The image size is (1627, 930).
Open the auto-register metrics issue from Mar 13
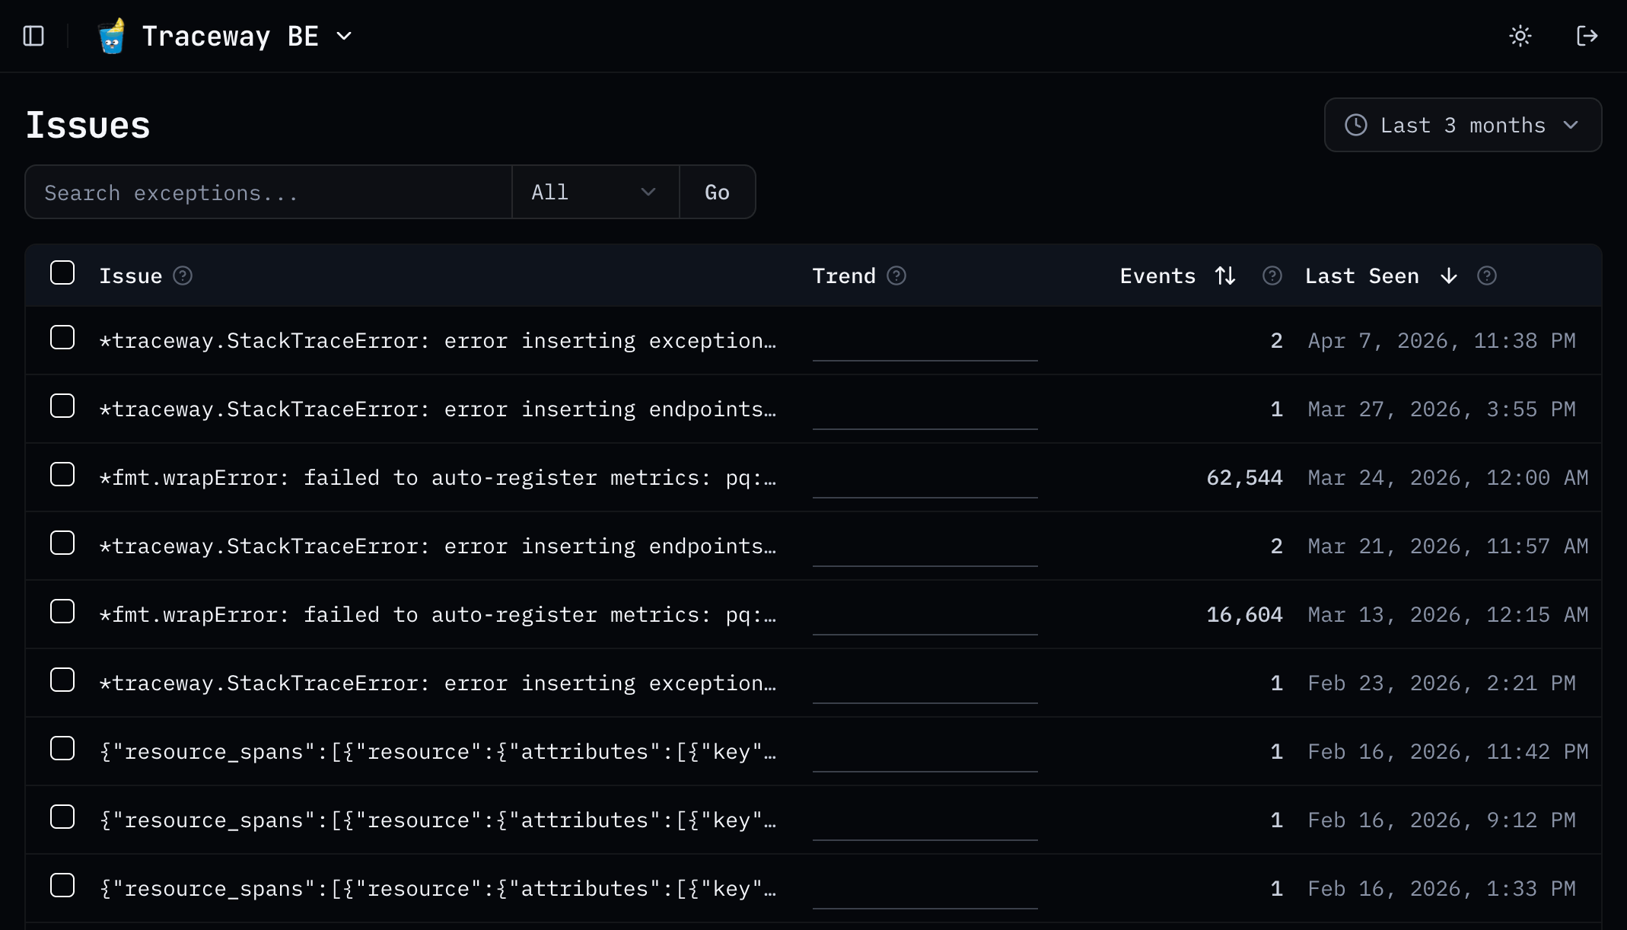coord(438,615)
